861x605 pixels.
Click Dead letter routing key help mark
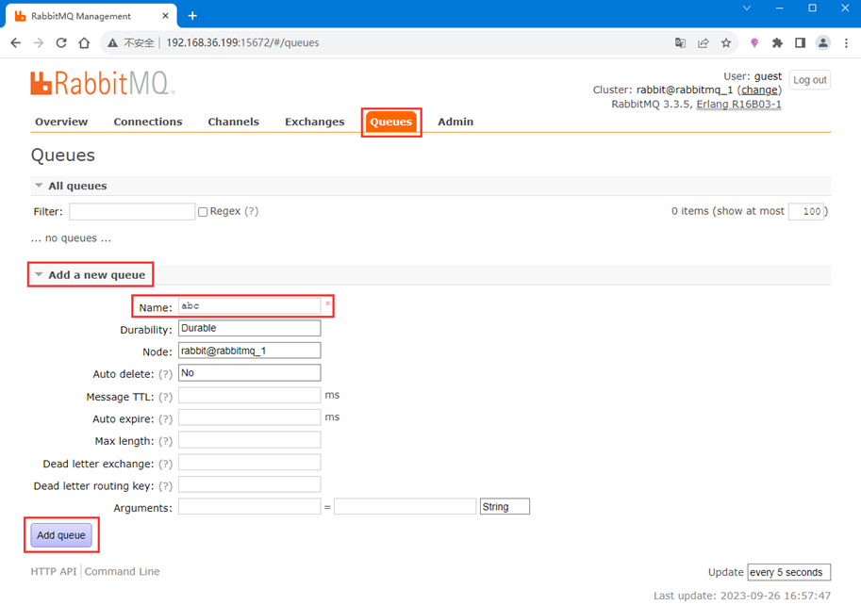click(x=165, y=486)
